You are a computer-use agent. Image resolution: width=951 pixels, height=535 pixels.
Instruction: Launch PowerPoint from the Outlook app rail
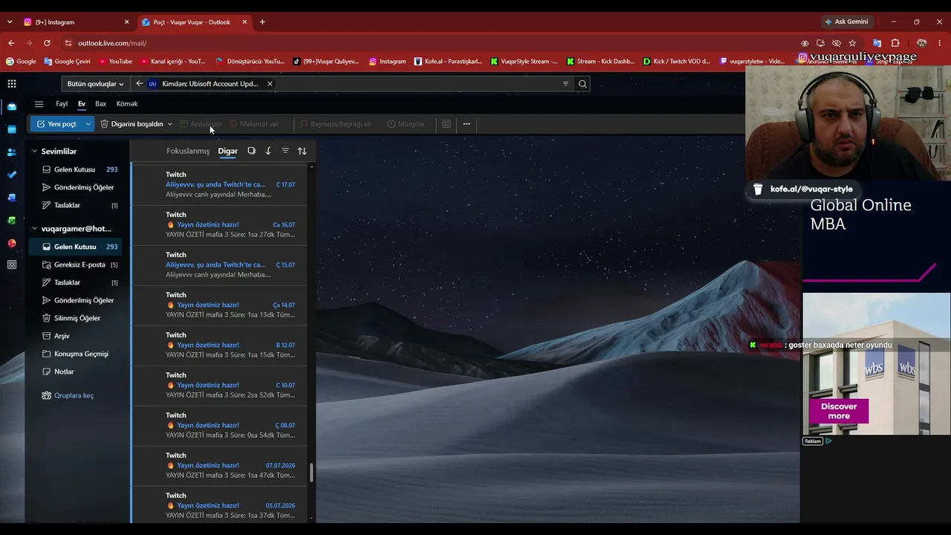[x=12, y=243]
